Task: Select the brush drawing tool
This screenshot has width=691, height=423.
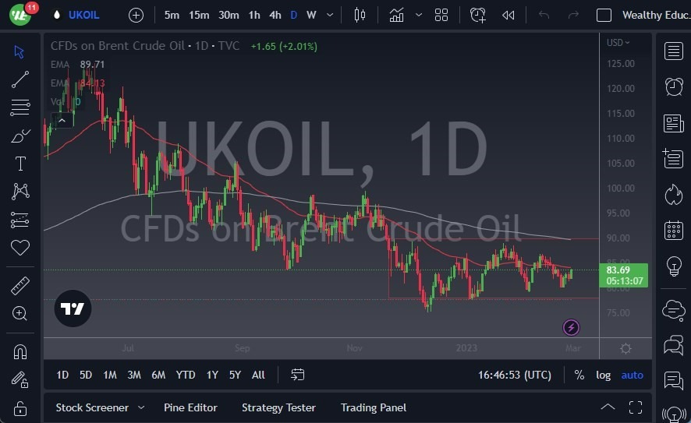Action: (19, 136)
